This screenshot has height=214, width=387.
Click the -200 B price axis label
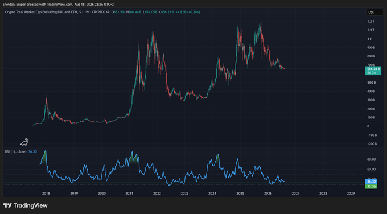click(372, 144)
